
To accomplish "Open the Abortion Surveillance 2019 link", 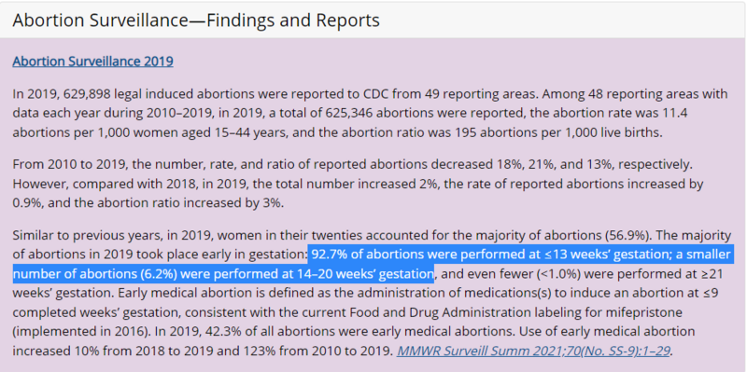I will (x=92, y=62).
